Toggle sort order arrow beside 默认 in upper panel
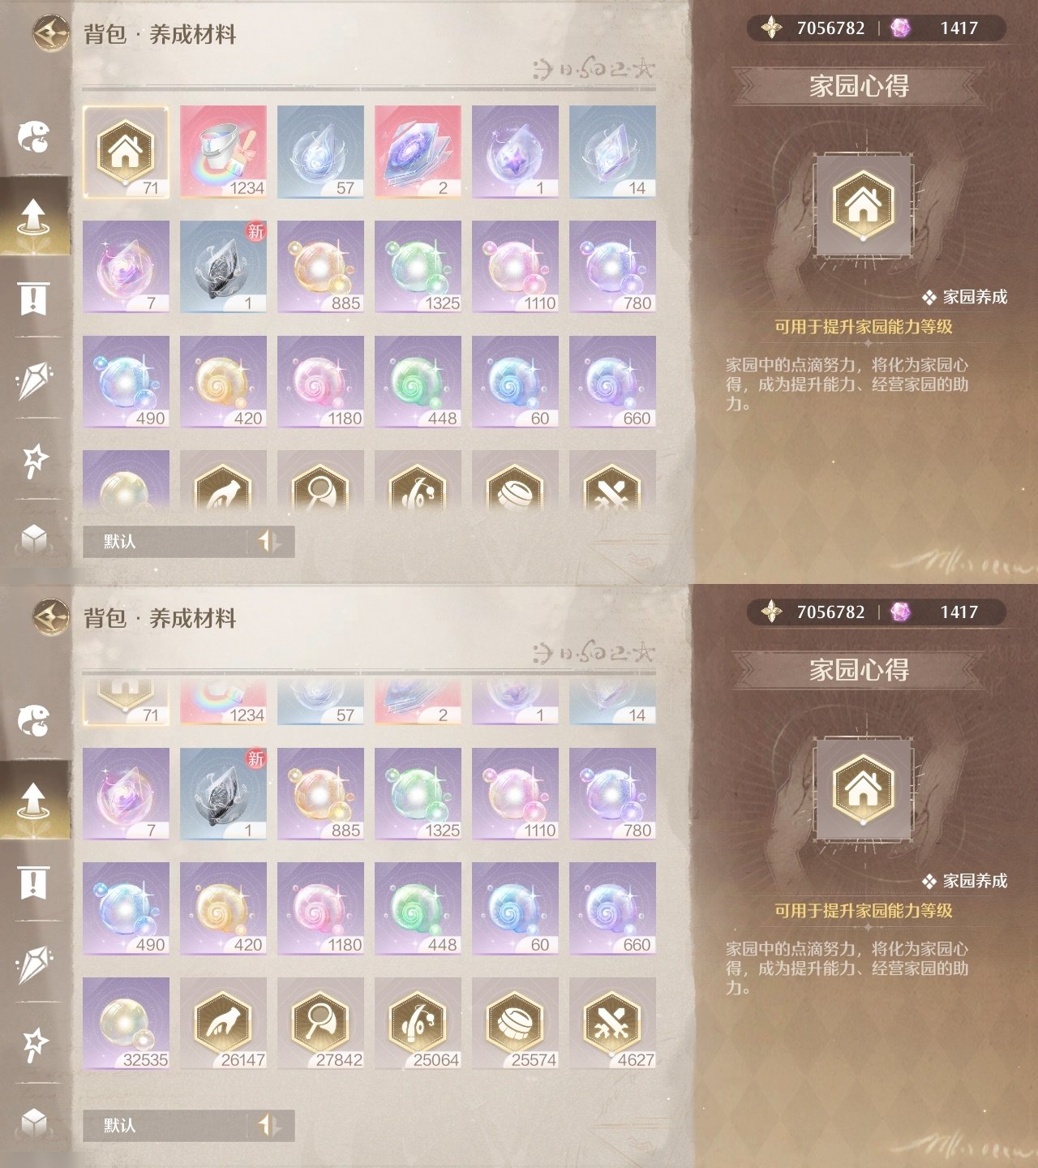 270,542
